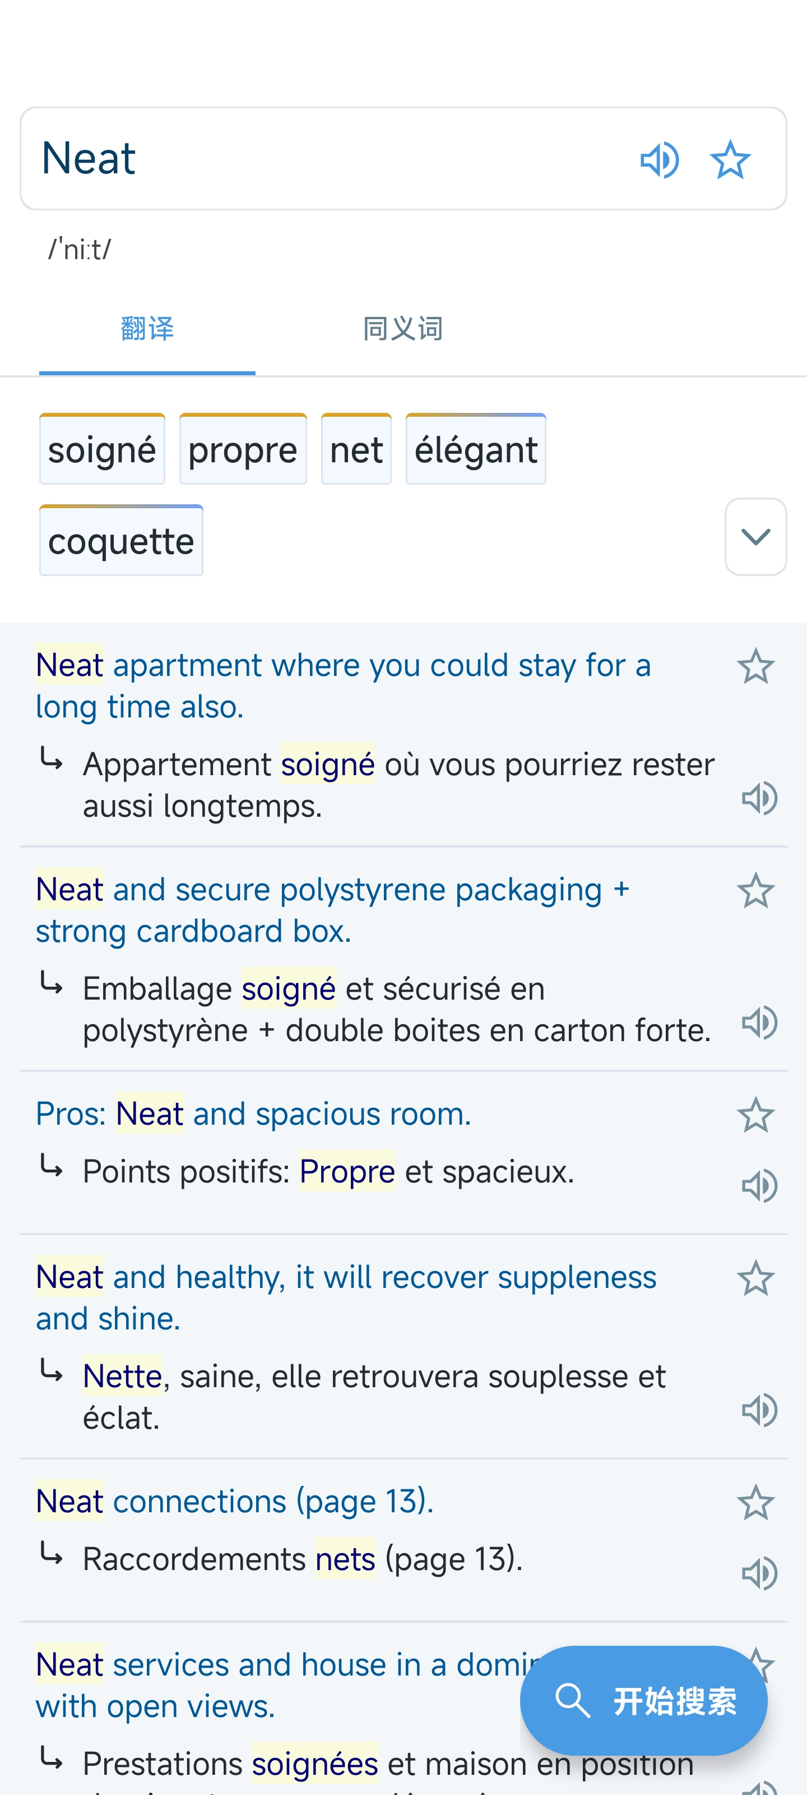
Task: Switch to the 同义词 tab
Action: click(x=402, y=329)
